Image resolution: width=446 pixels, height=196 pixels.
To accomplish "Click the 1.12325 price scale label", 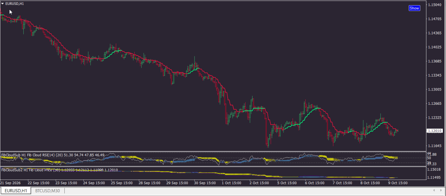I will (435, 118).
